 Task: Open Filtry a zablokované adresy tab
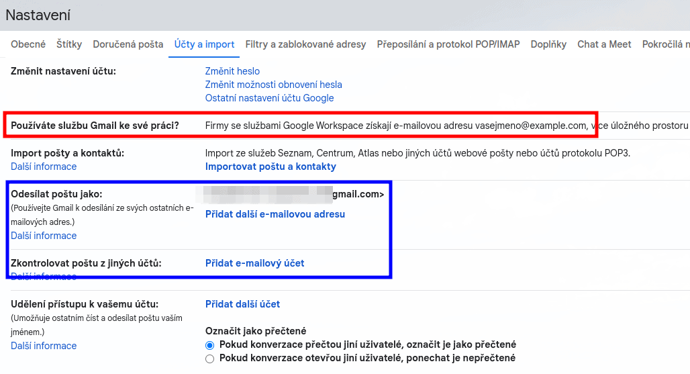coord(305,44)
